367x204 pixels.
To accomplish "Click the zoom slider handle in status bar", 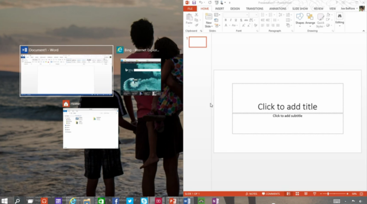I will [x=328, y=194].
